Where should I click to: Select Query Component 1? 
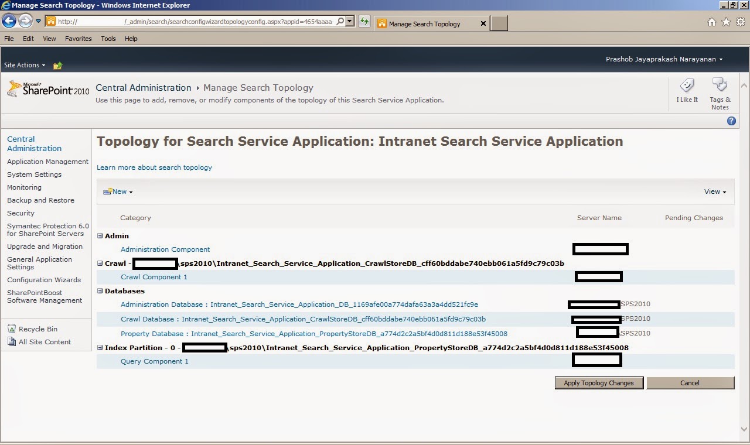pos(155,361)
